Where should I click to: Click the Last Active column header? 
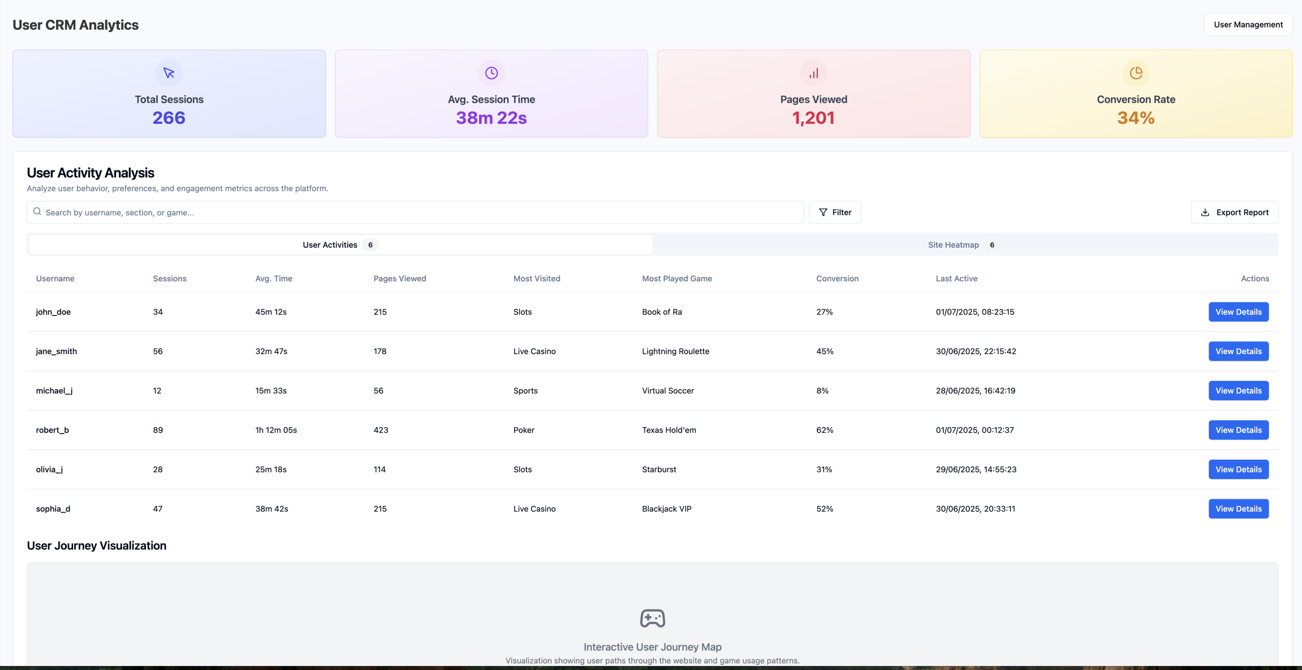pos(956,278)
